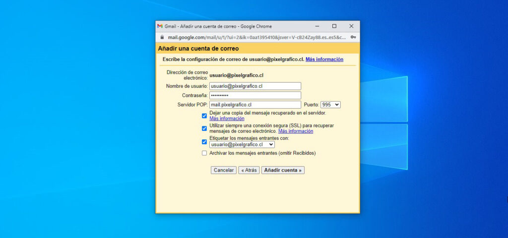This screenshot has height=238, width=508.
Task: Minimize the Gmail popup window
Action: (x=317, y=26)
